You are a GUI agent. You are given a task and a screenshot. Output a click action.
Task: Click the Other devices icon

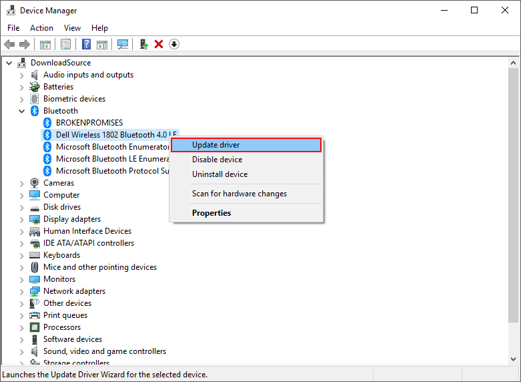click(x=35, y=303)
